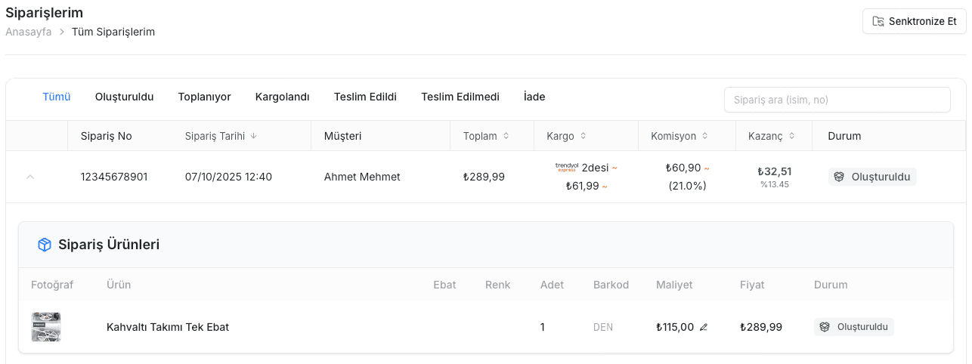Click the Senkronize Et folder sync icon

click(x=878, y=21)
